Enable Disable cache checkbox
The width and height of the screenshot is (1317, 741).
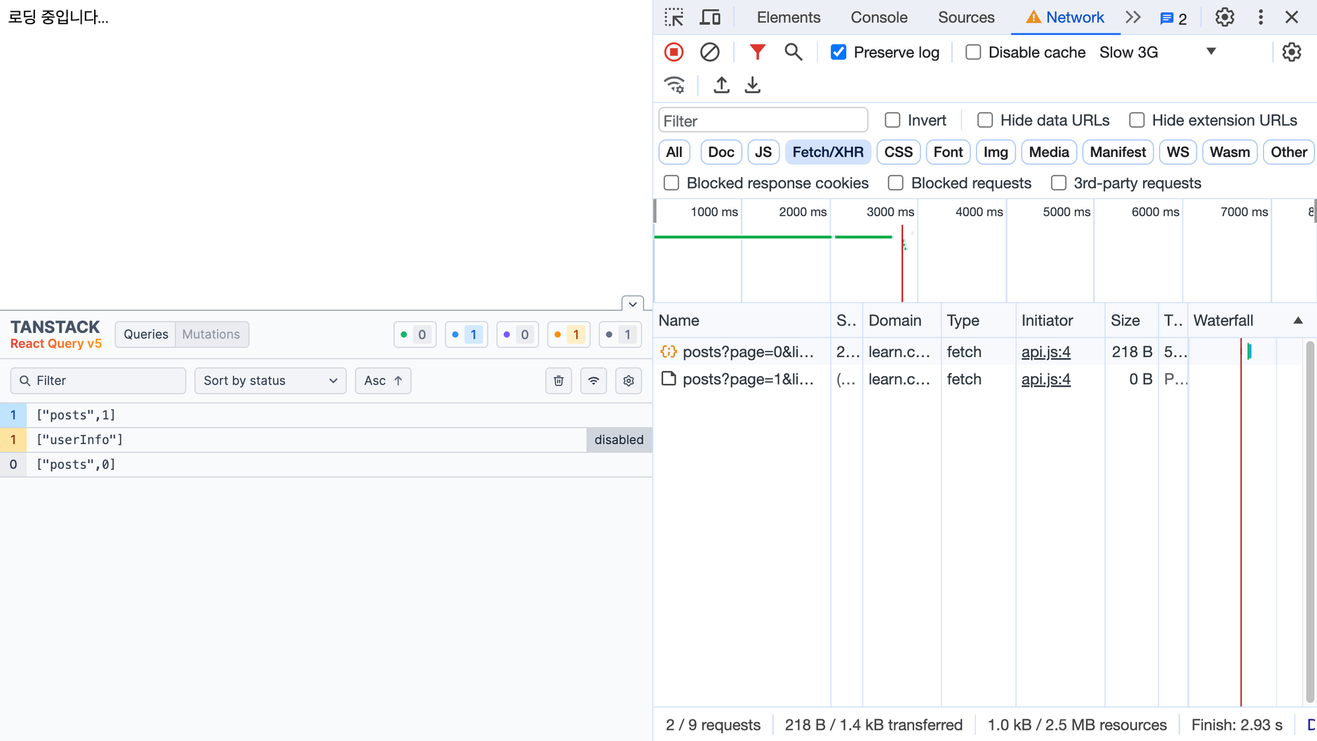tap(973, 52)
